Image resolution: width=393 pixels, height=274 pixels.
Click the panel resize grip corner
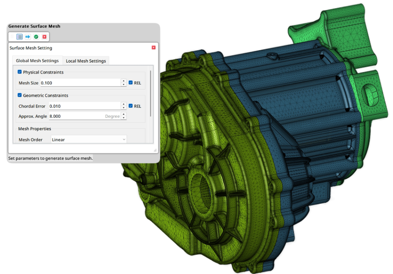pyautogui.click(x=155, y=150)
